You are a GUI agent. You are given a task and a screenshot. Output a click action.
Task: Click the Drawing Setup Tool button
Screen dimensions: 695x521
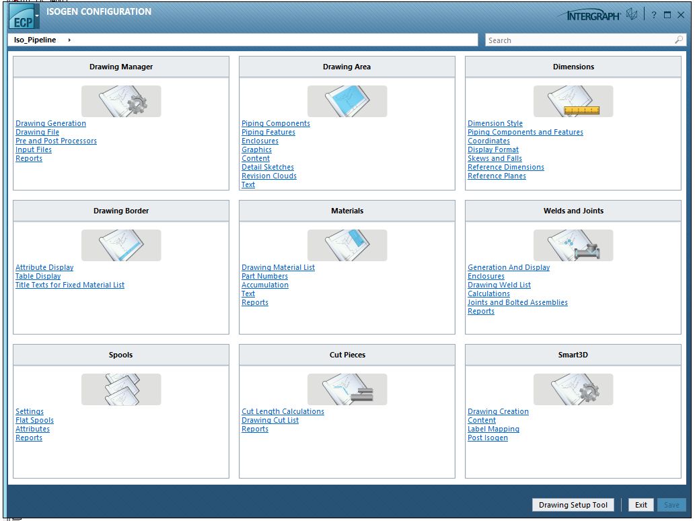(x=573, y=505)
